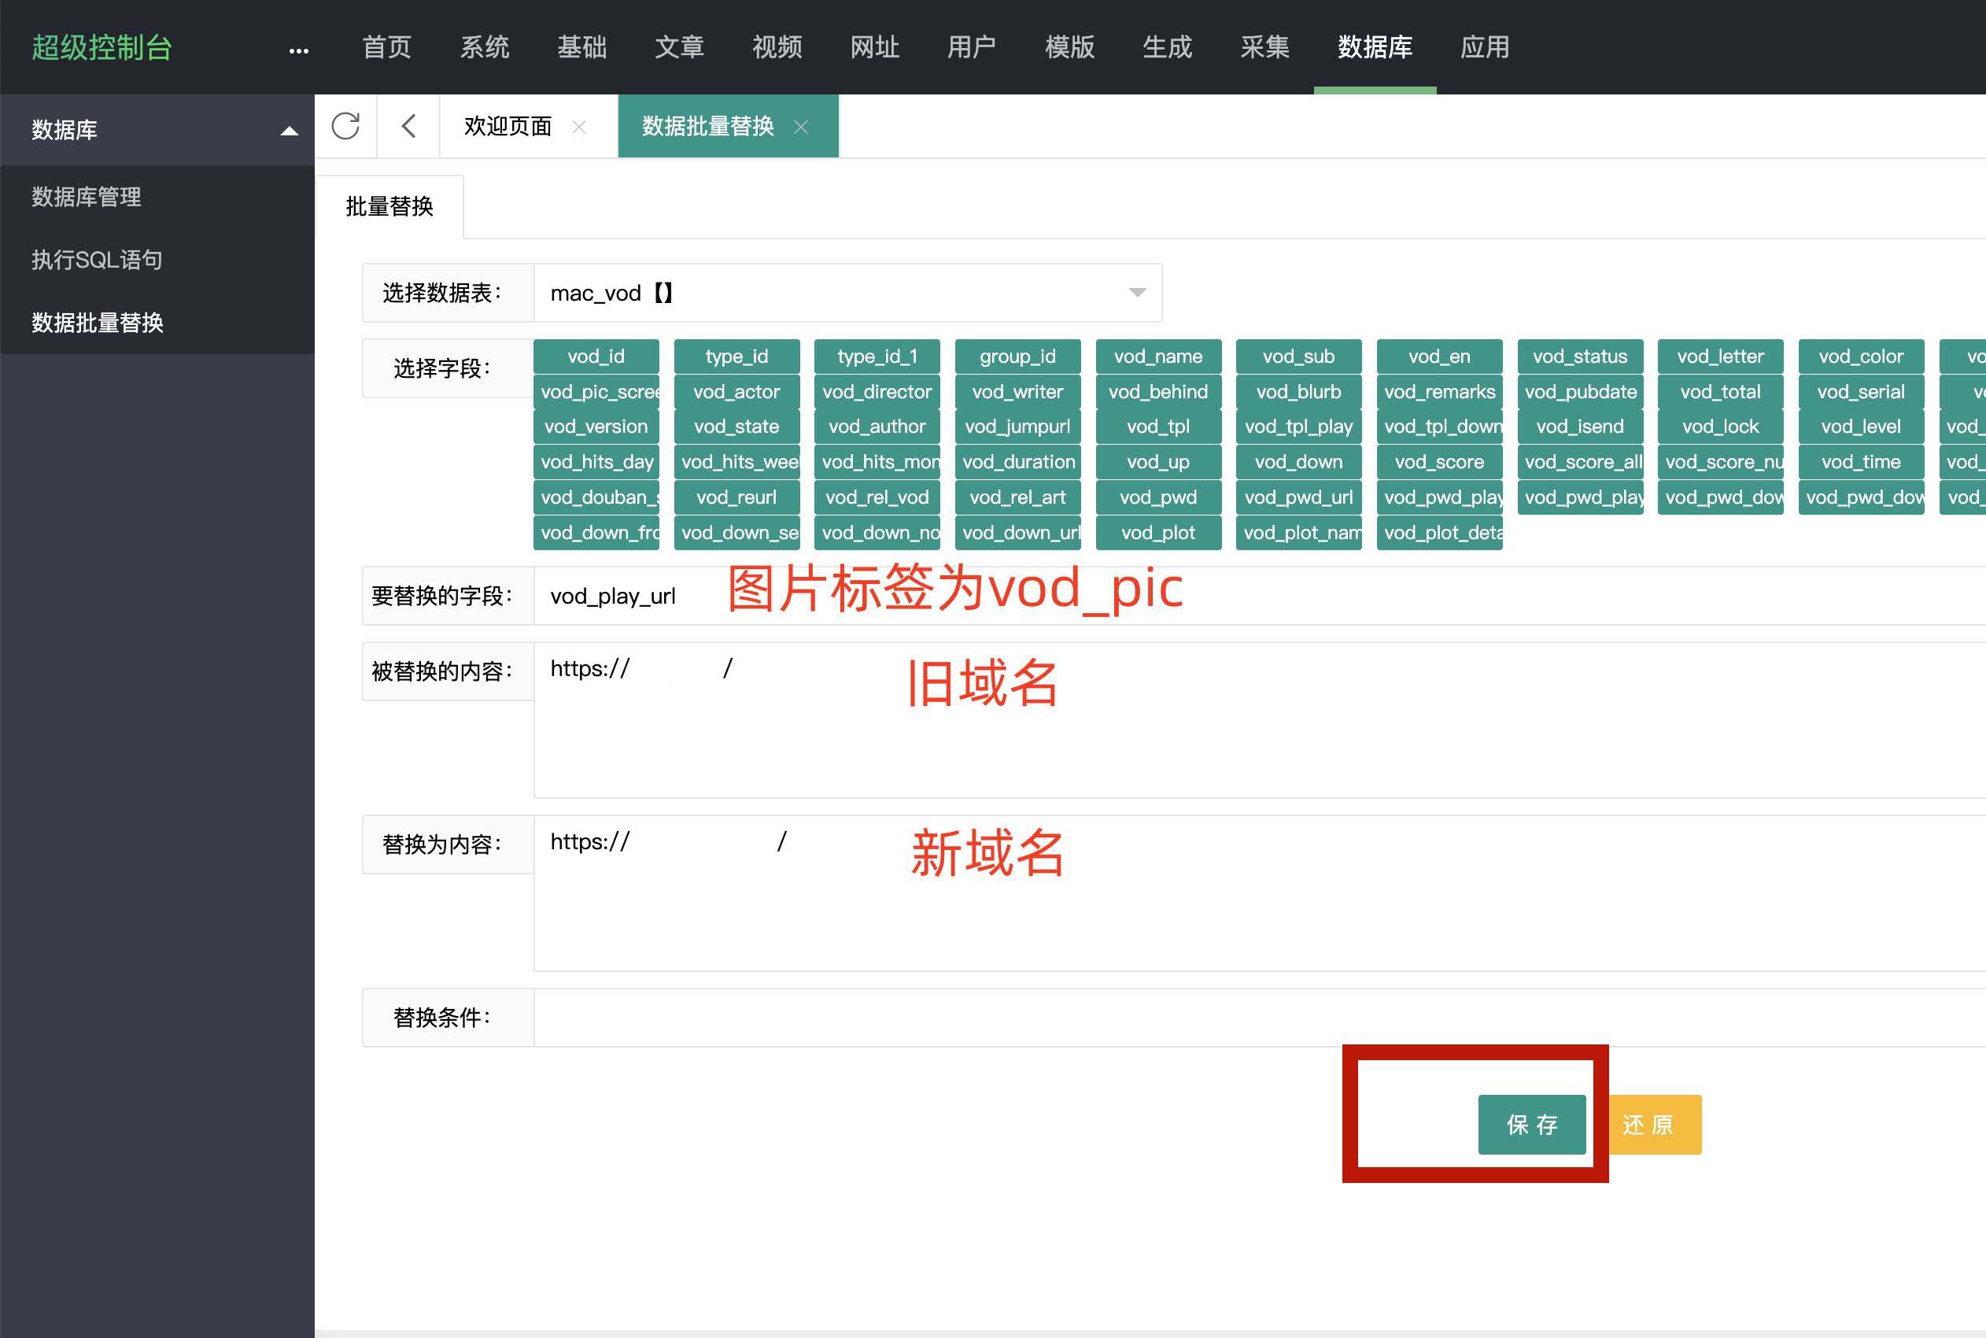Screen dimensions: 1986x1338
Task: Open 数据库管理 in sidebar
Action: coord(87,197)
